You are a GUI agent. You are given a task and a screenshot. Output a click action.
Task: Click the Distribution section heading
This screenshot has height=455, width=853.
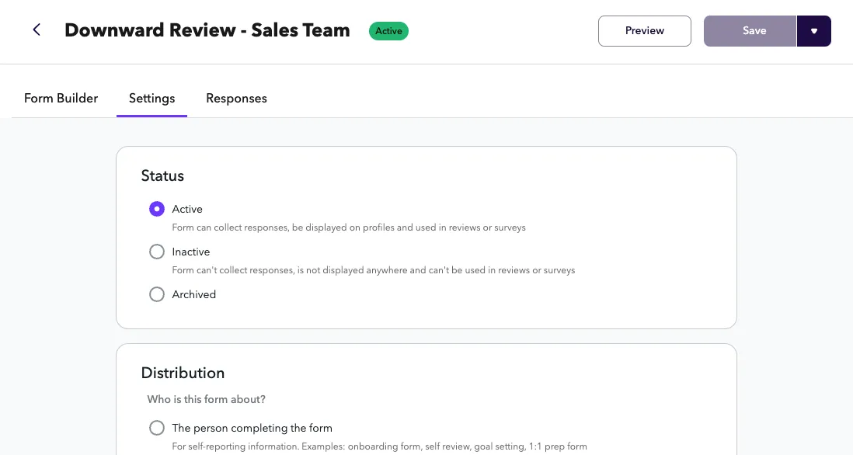[x=183, y=373]
